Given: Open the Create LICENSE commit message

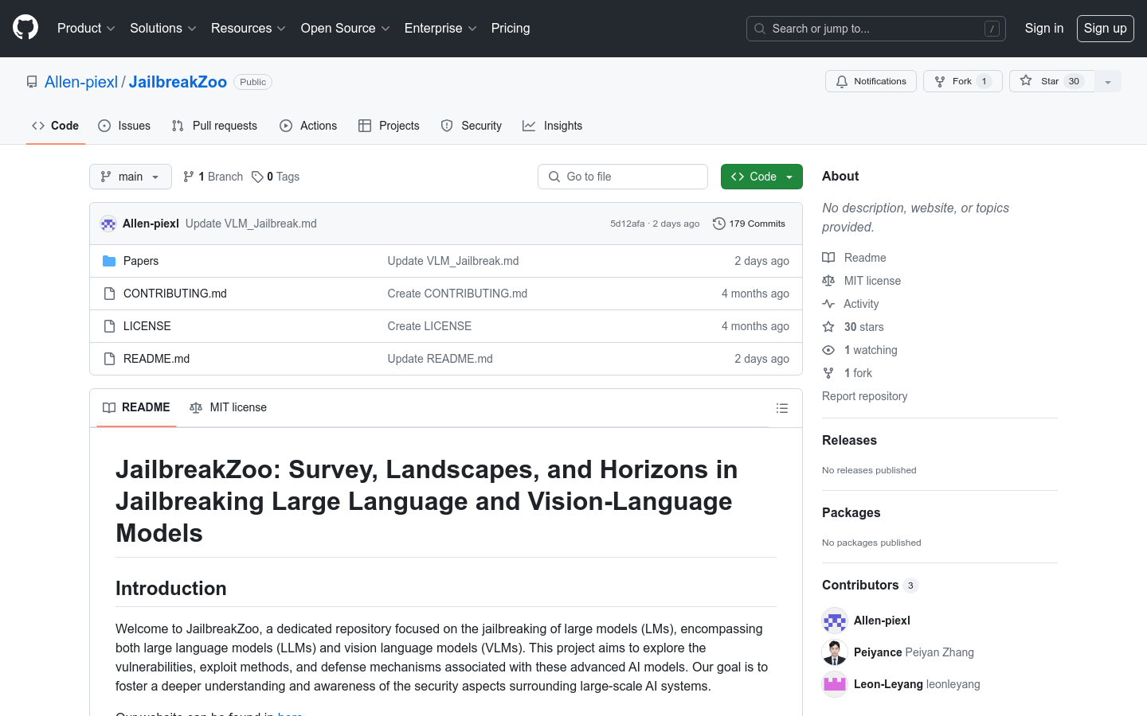Looking at the screenshot, I should [429, 326].
